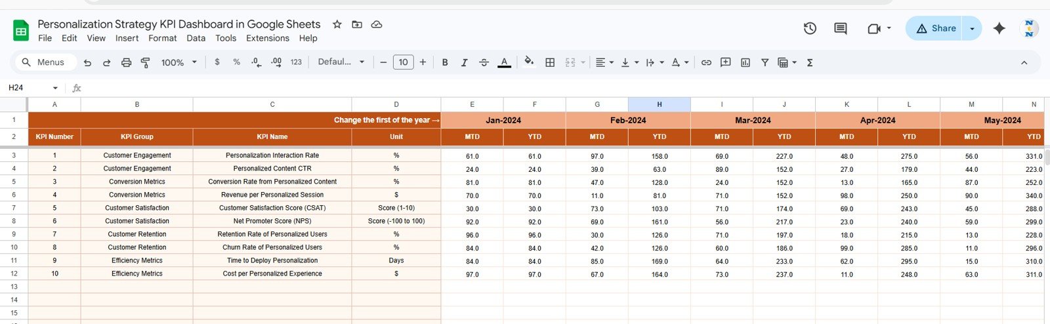Click the Menus search box
The width and height of the screenshot is (1050, 324).
coord(45,62)
